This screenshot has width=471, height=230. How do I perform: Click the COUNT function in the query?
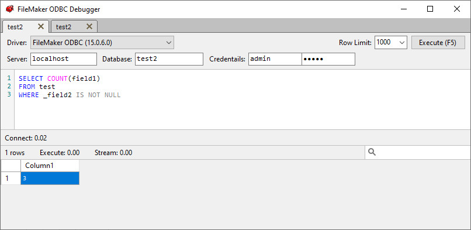[x=57, y=78]
